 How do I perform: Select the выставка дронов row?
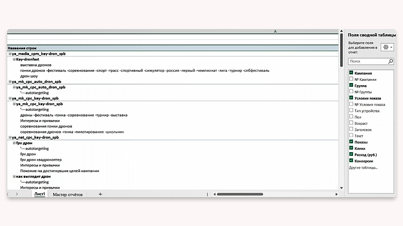173,65
